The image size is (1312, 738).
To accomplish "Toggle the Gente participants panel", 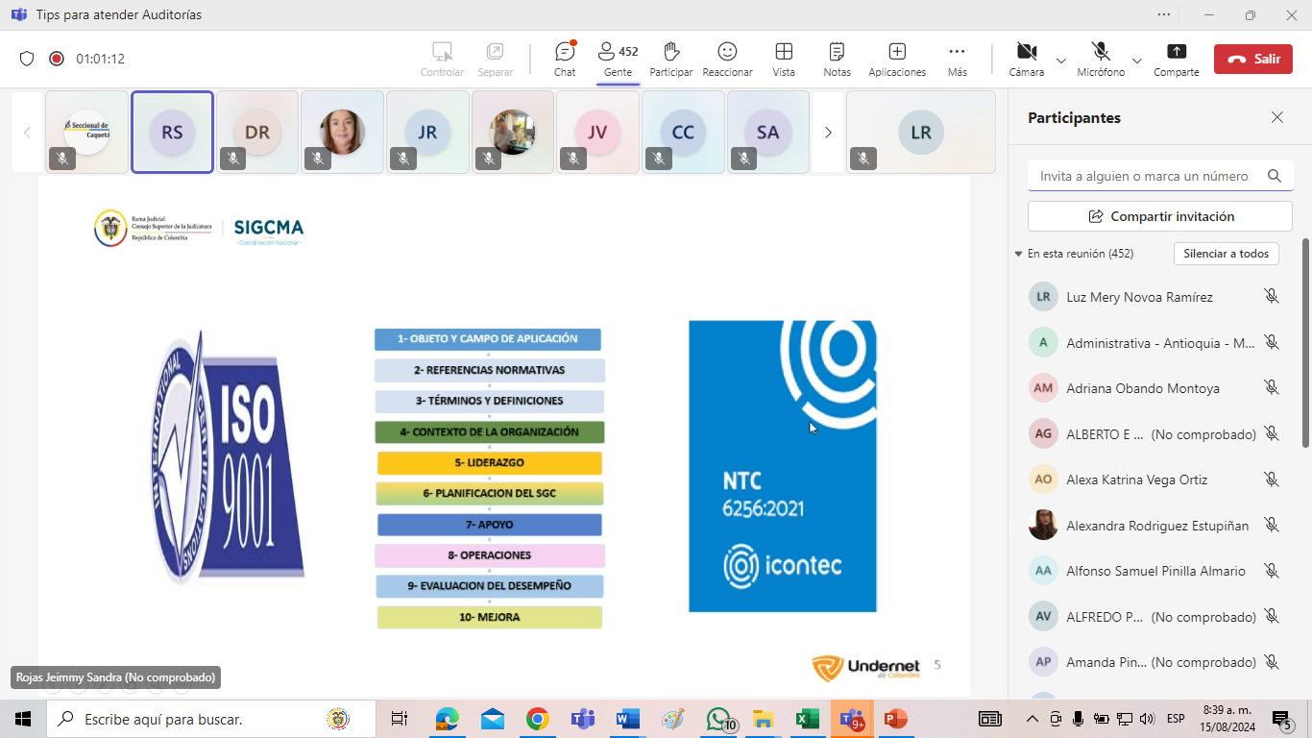I will (618, 59).
